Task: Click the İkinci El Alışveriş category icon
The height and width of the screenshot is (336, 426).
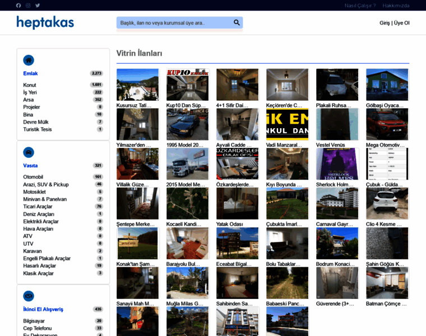Action: click(29, 296)
